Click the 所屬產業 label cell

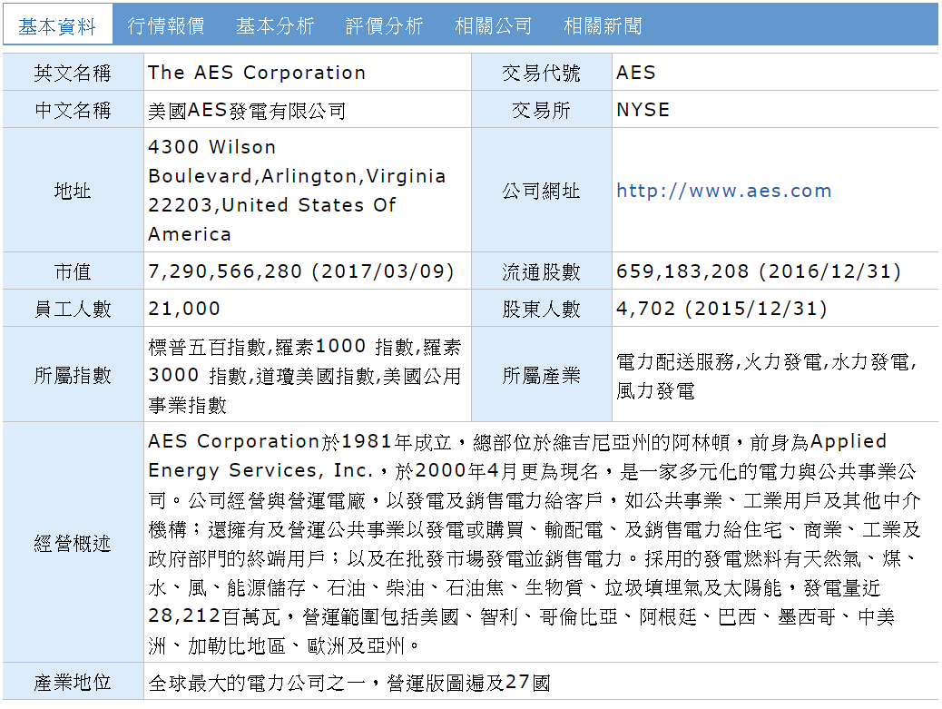(541, 376)
